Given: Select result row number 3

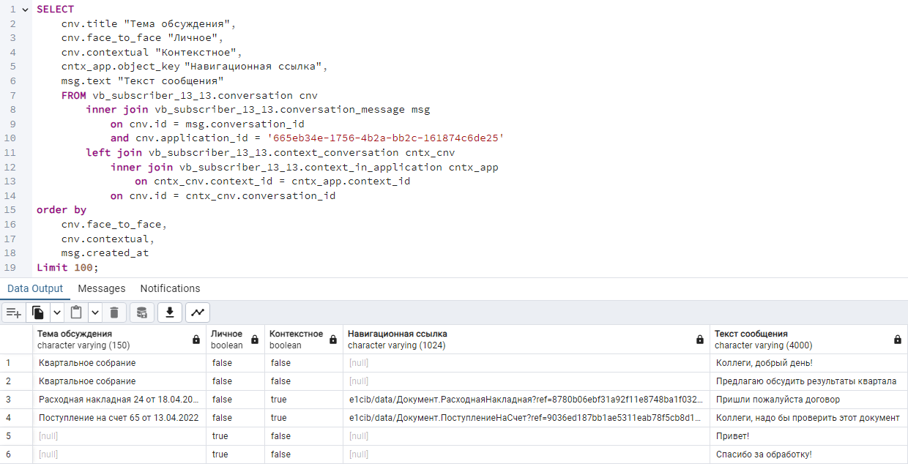Looking at the screenshot, I should pyautogui.click(x=16, y=400).
